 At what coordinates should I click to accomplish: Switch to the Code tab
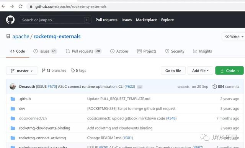[18, 51]
